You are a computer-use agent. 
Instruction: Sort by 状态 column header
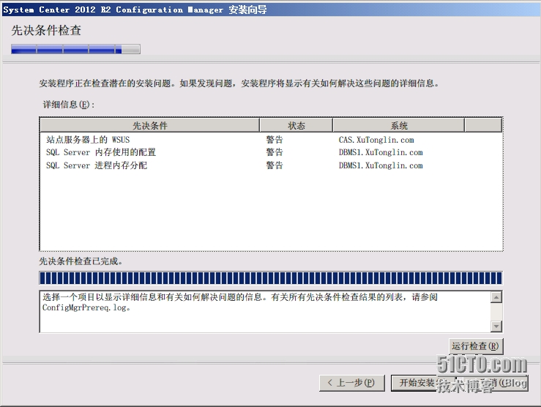pyautogui.click(x=296, y=125)
